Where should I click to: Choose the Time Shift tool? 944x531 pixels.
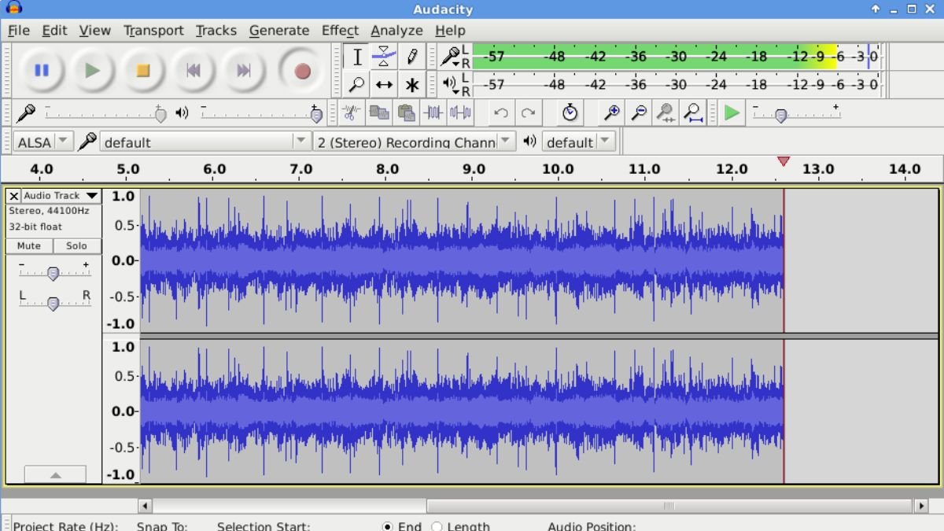385,84
